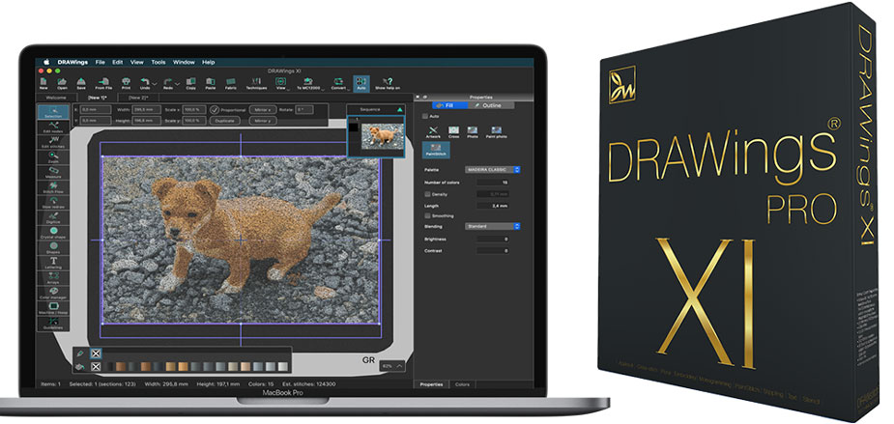The width and height of the screenshot is (894, 424).
Task: Open the Blending Standard dropdown
Action: tap(493, 226)
